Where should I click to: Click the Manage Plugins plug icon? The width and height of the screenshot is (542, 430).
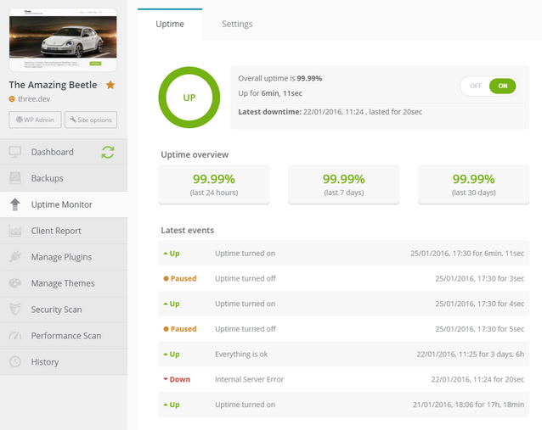click(x=15, y=257)
